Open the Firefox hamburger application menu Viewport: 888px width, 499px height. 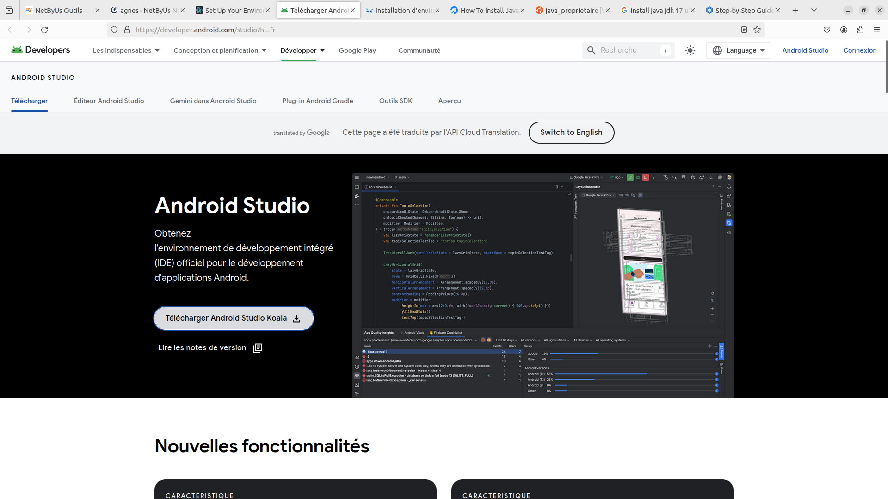(x=877, y=30)
